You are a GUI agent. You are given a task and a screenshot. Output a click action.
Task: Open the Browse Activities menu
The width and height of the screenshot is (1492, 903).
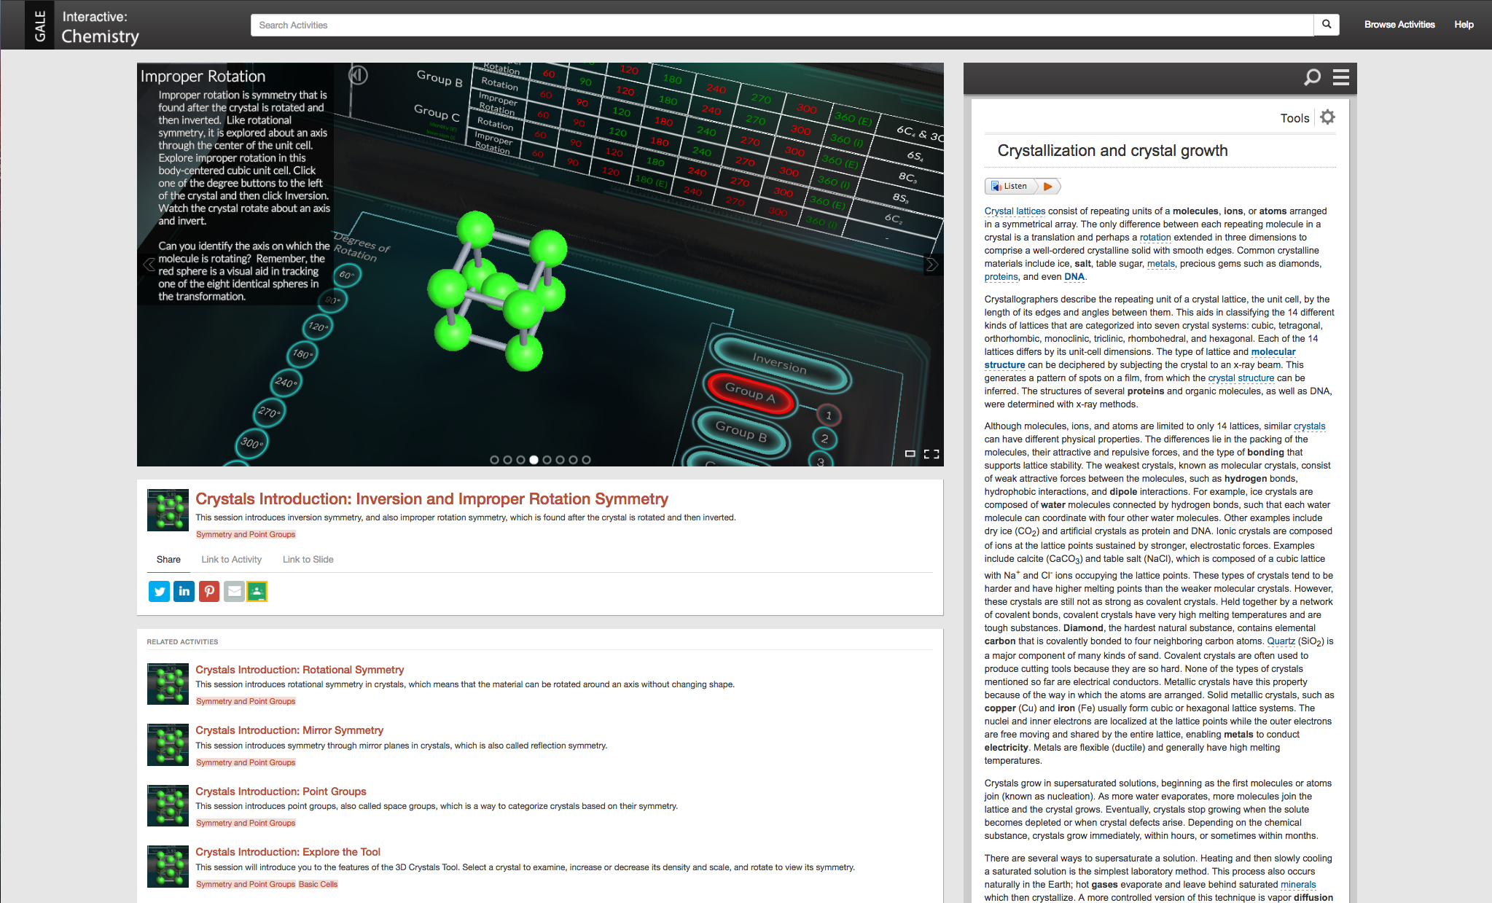tap(1399, 24)
